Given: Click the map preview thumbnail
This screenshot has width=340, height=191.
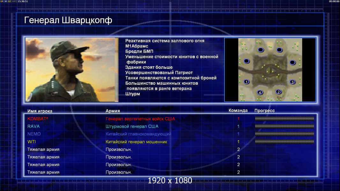Looking at the screenshot, I should pyautogui.click(x=270, y=70).
